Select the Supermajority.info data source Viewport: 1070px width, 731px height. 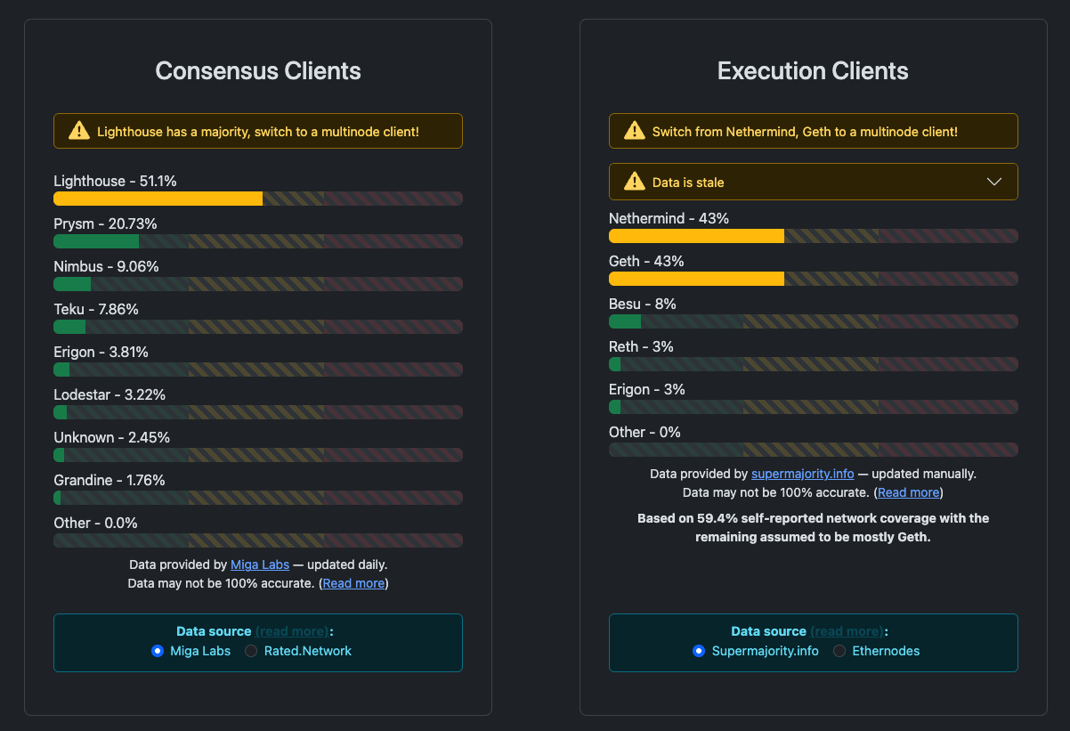[699, 651]
